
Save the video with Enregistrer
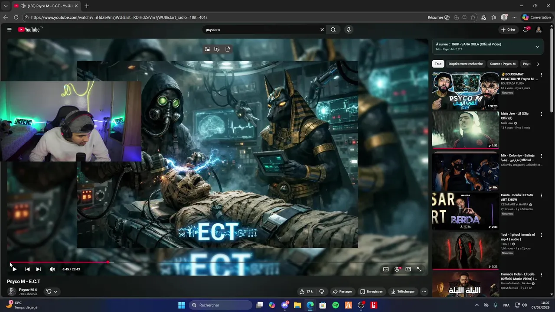(372, 292)
